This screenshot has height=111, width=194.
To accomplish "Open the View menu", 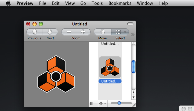I will 70,3.
